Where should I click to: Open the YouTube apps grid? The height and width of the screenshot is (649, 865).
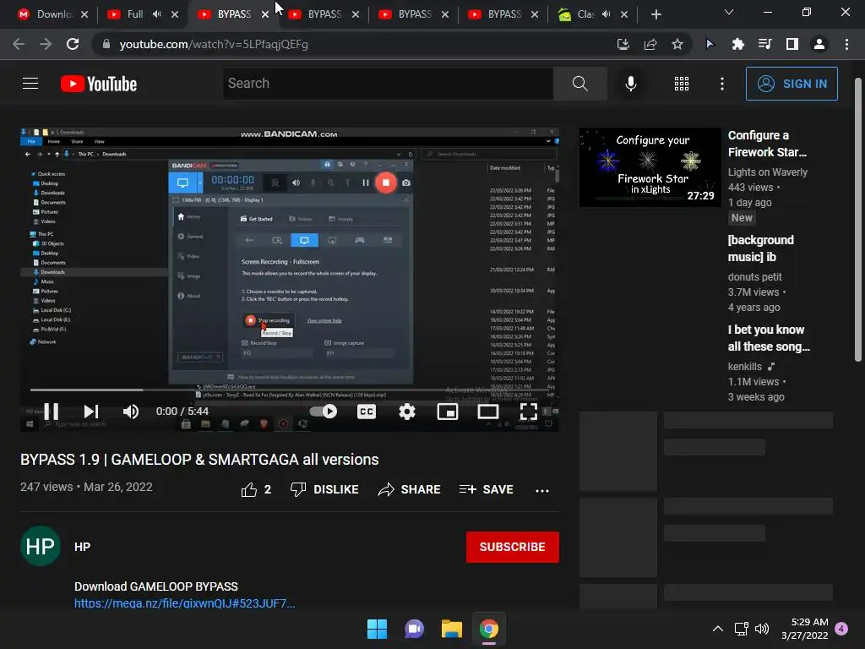pos(682,84)
